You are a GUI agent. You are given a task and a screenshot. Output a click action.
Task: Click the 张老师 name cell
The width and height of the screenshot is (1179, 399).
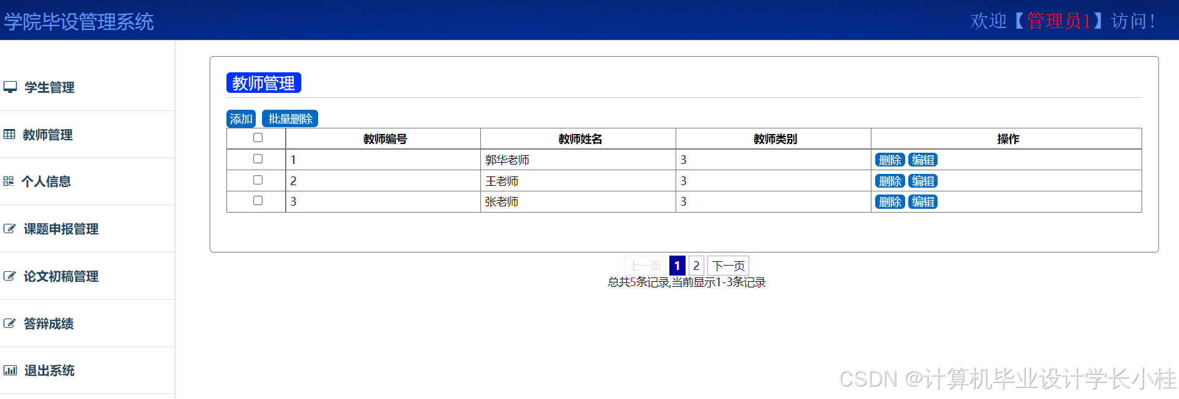pos(578,201)
